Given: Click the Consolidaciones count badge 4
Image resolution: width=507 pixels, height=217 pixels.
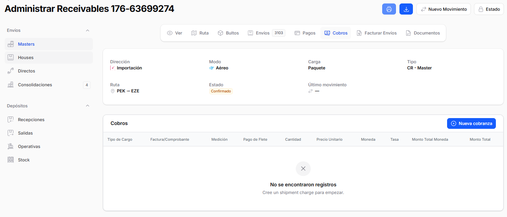Looking at the screenshot, I should [x=87, y=85].
